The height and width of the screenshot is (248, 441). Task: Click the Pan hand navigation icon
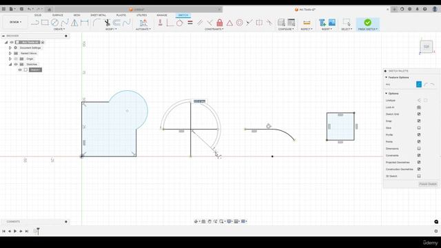coord(209,221)
